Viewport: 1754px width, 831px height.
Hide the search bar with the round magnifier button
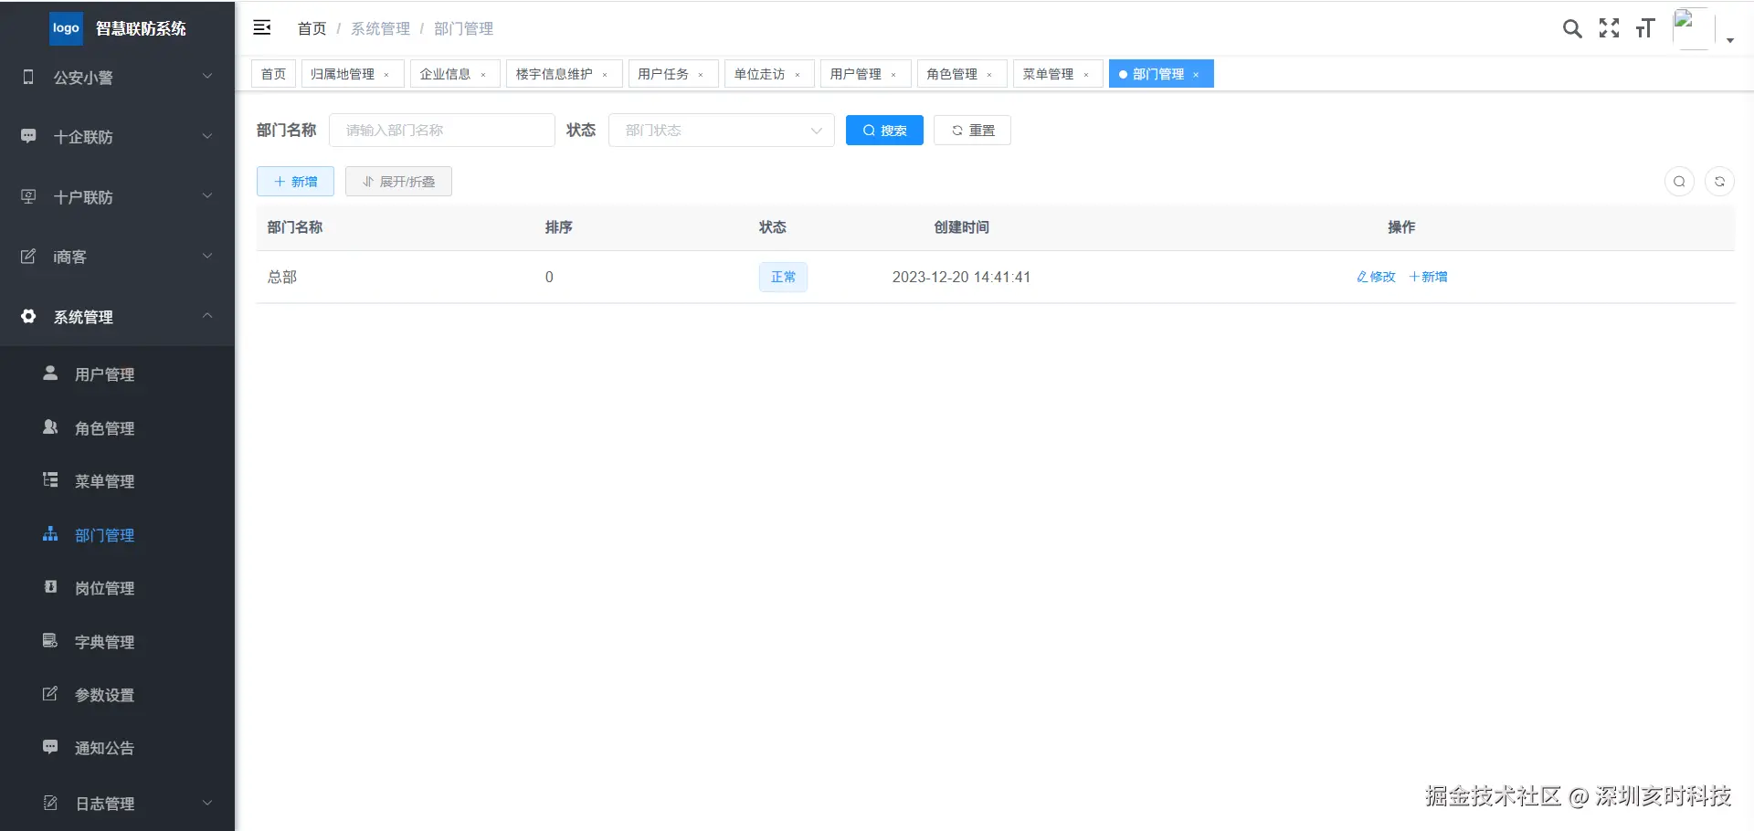[x=1679, y=182]
